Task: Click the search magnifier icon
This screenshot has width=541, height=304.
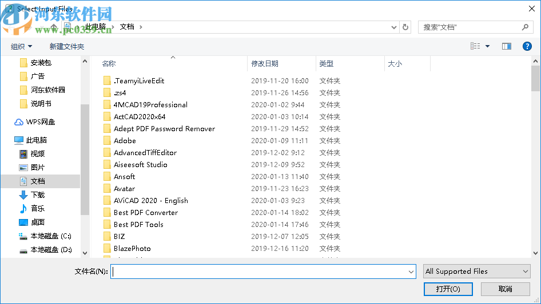Action: click(x=525, y=27)
